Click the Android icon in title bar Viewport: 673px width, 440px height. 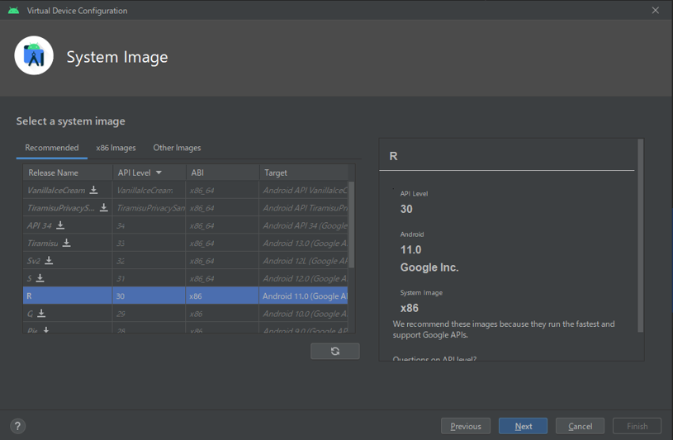[14, 10]
